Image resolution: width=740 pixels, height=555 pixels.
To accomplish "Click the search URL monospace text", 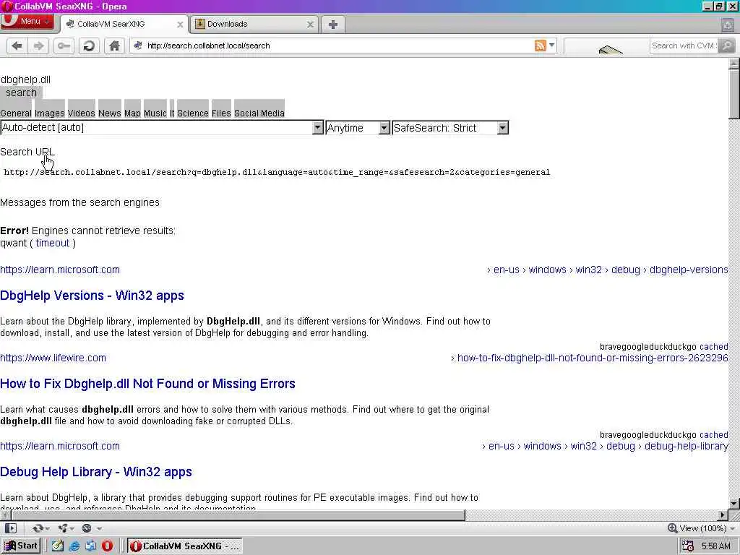I will (x=277, y=172).
